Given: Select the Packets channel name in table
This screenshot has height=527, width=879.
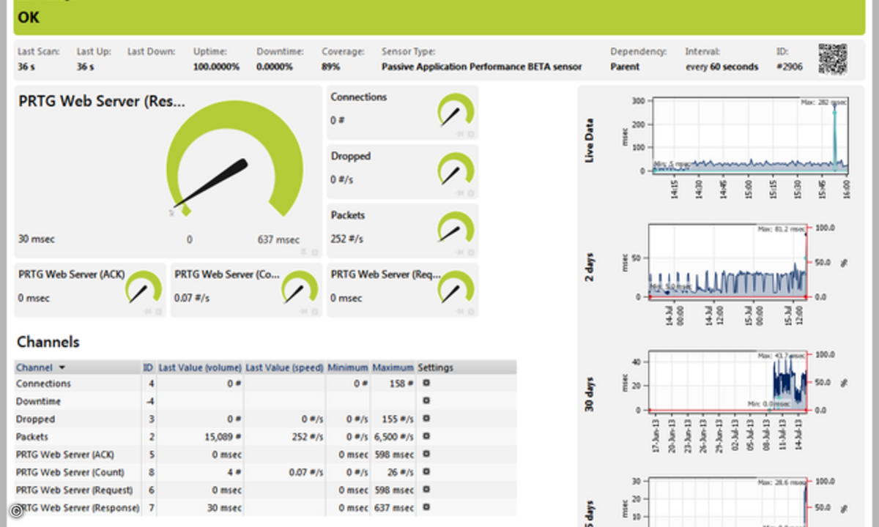Looking at the screenshot, I should [31, 437].
